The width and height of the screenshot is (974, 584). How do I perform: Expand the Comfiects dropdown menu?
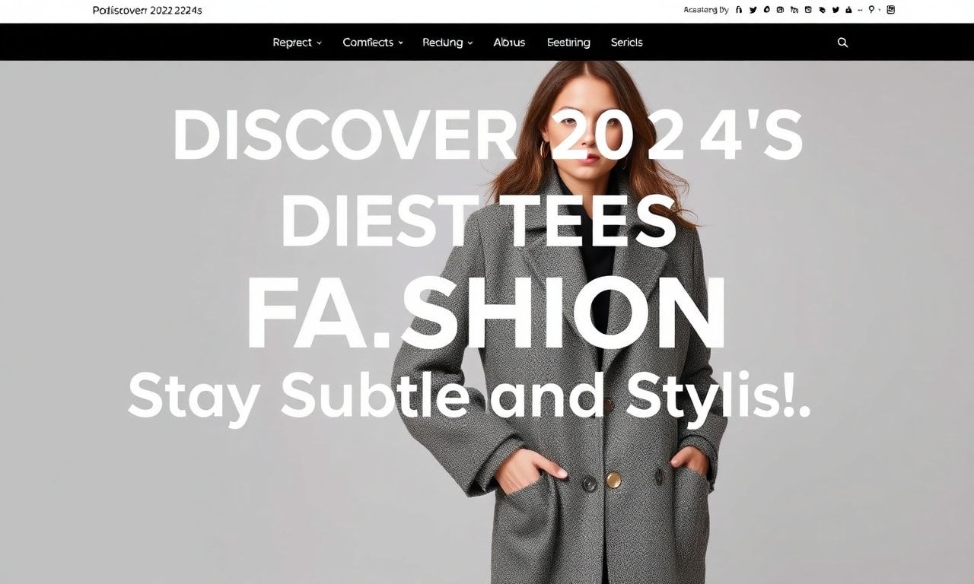[x=373, y=43]
